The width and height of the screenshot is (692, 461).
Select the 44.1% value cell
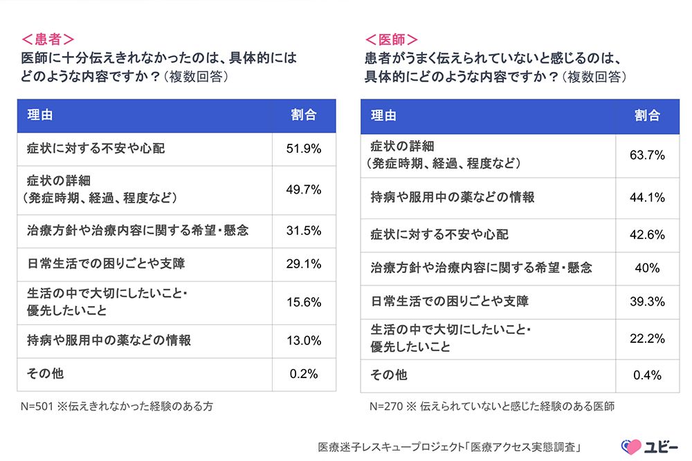(647, 198)
